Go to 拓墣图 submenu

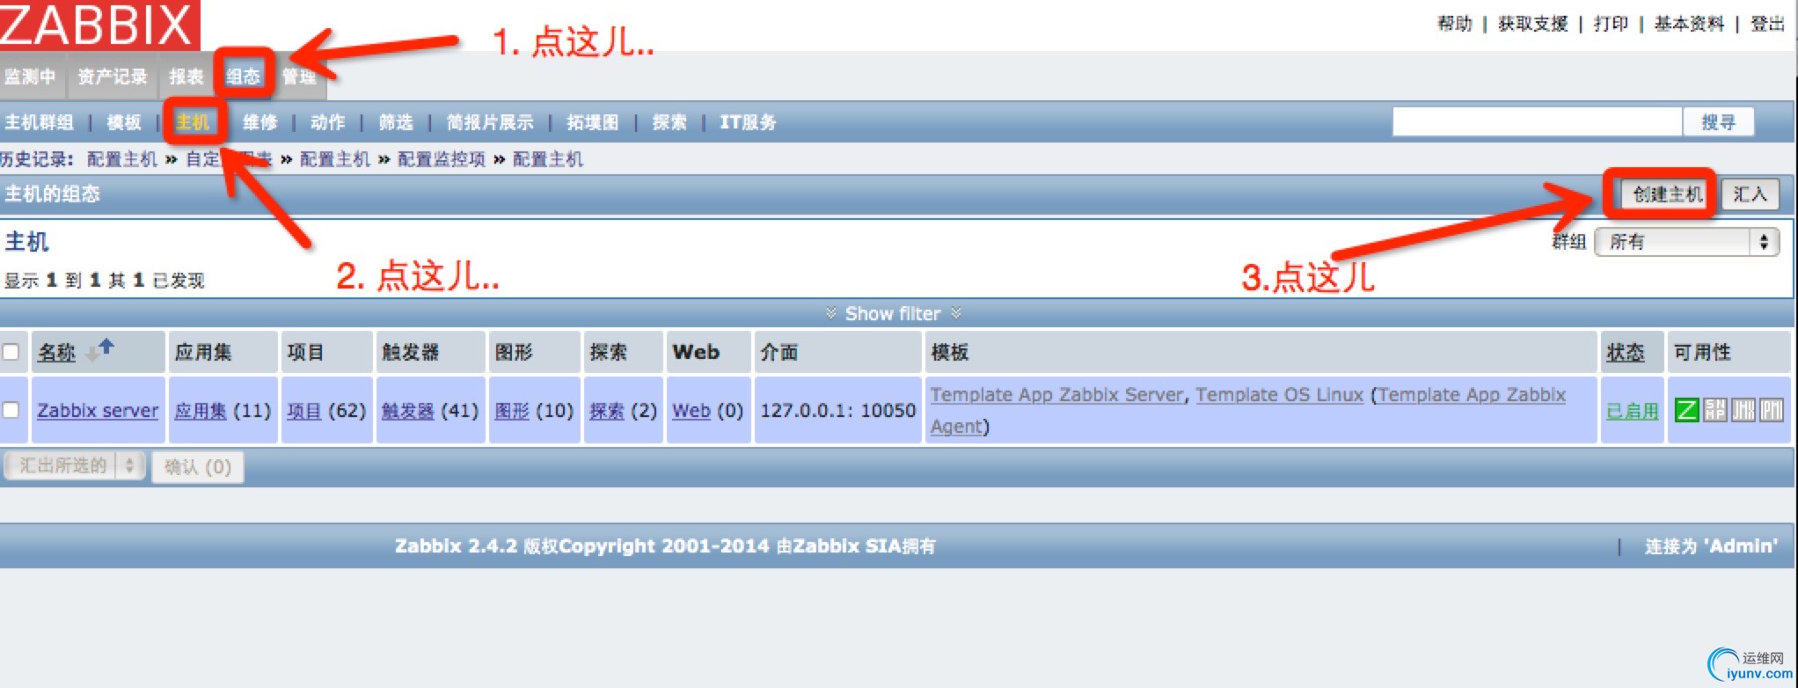click(x=593, y=122)
